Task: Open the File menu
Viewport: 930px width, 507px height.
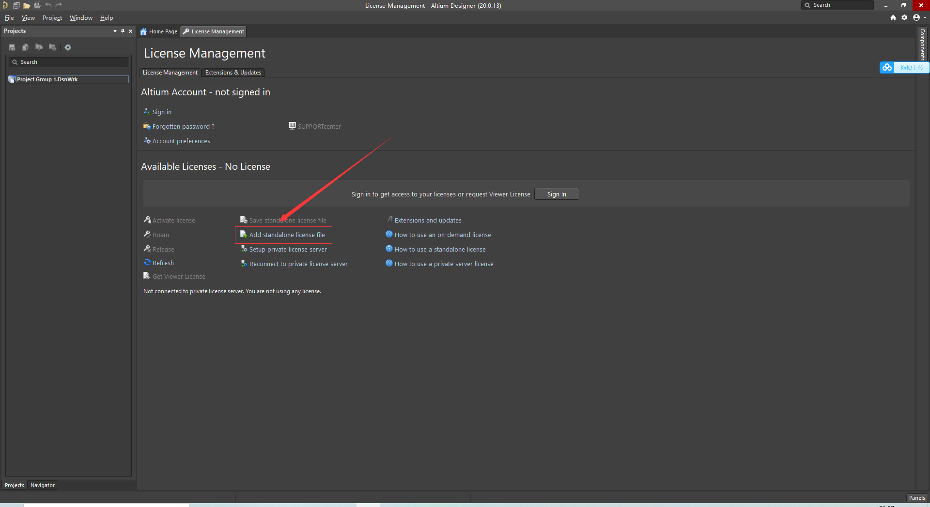Action: tap(9, 18)
